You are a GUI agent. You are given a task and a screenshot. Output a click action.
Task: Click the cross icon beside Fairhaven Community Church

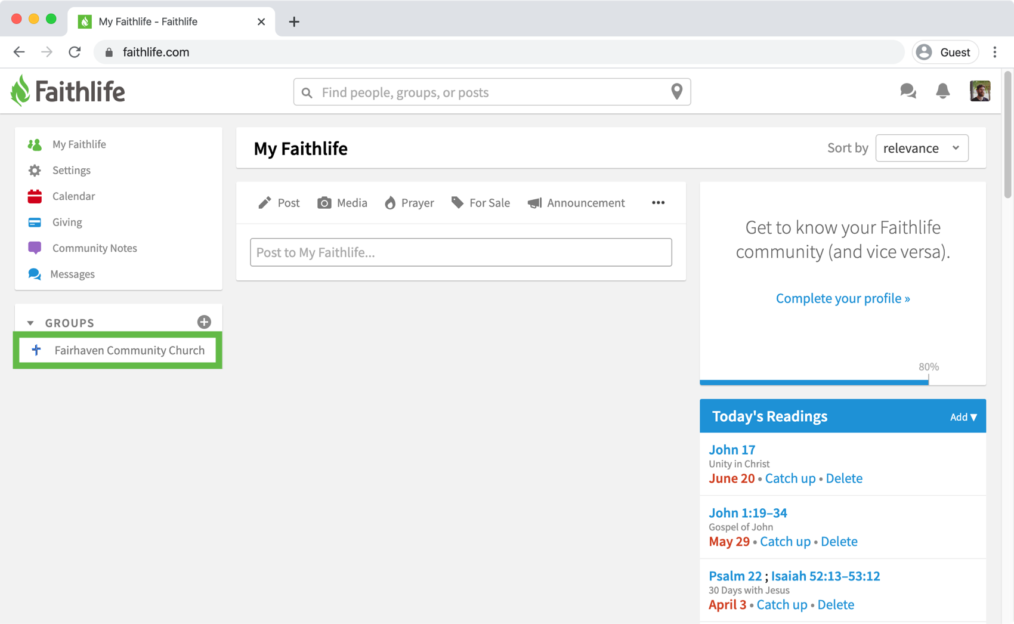tap(36, 350)
